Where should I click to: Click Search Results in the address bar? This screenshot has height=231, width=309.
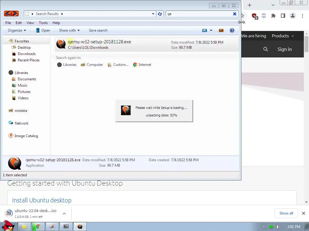click(47, 14)
